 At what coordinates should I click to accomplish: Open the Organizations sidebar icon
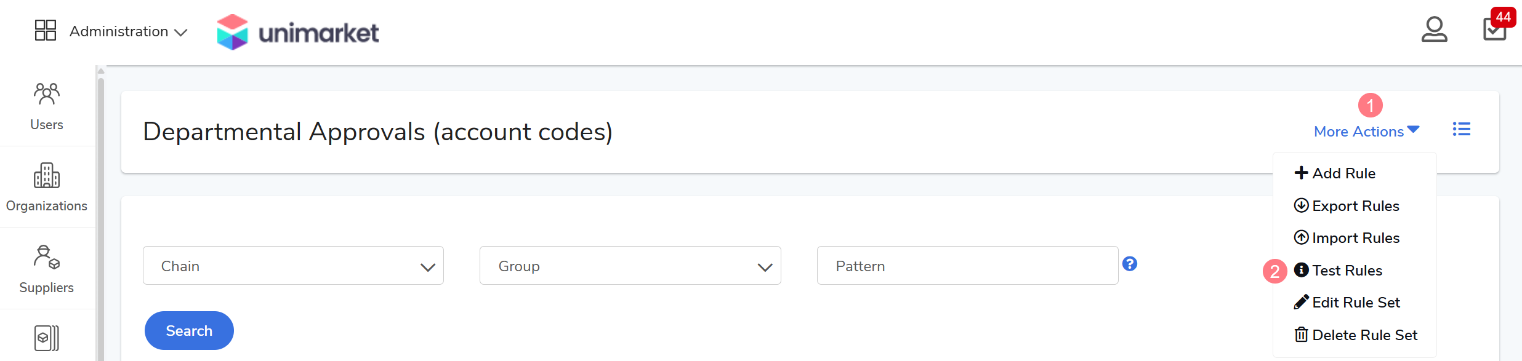point(47,186)
